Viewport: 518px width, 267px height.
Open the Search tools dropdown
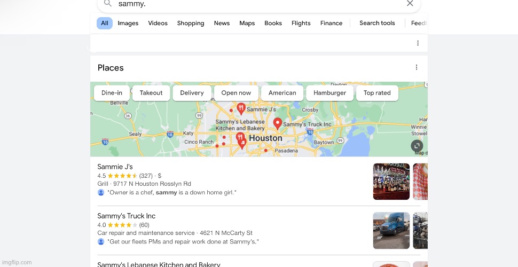(377, 23)
